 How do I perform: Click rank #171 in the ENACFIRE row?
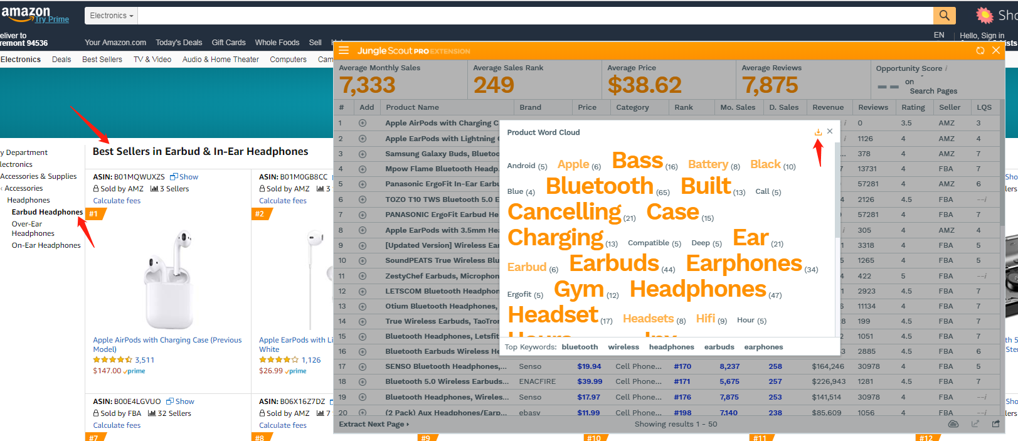point(682,381)
